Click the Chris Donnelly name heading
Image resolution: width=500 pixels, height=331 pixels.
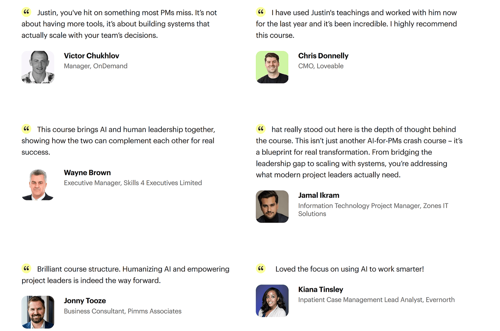[x=323, y=56]
